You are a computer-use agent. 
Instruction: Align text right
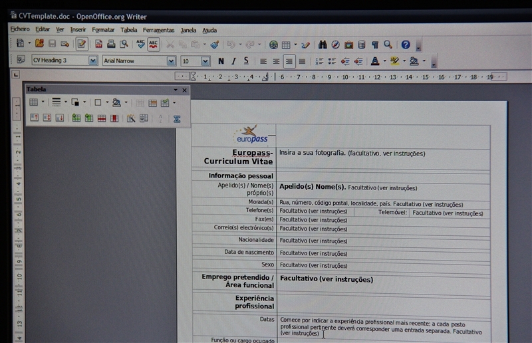pos(289,61)
